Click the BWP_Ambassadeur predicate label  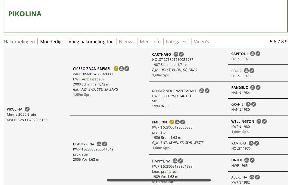tap(88, 79)
